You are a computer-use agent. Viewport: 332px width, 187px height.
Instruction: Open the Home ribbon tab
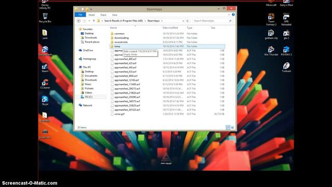pos(92,15)
